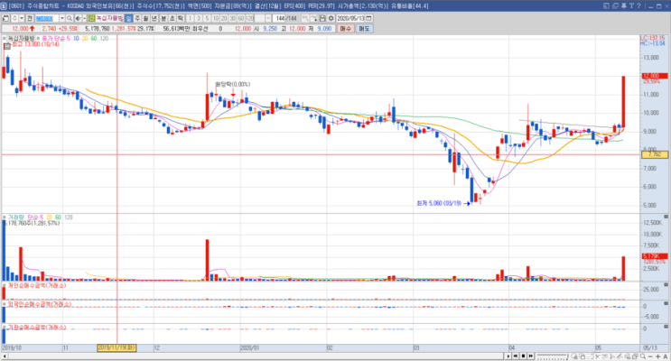The height and width of the screenshot is (361, 671).
Task: Toggle the 거래량 volume panel marker
Action: [5, 218]
